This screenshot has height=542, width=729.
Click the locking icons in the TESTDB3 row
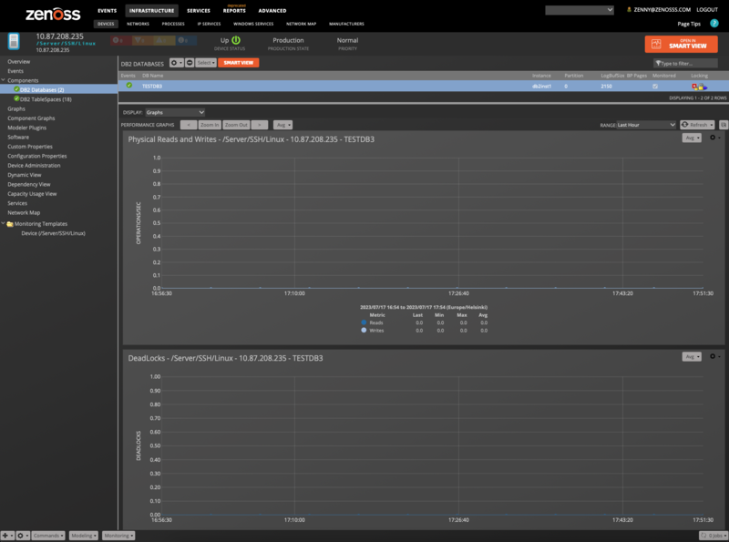click(699, 86)
